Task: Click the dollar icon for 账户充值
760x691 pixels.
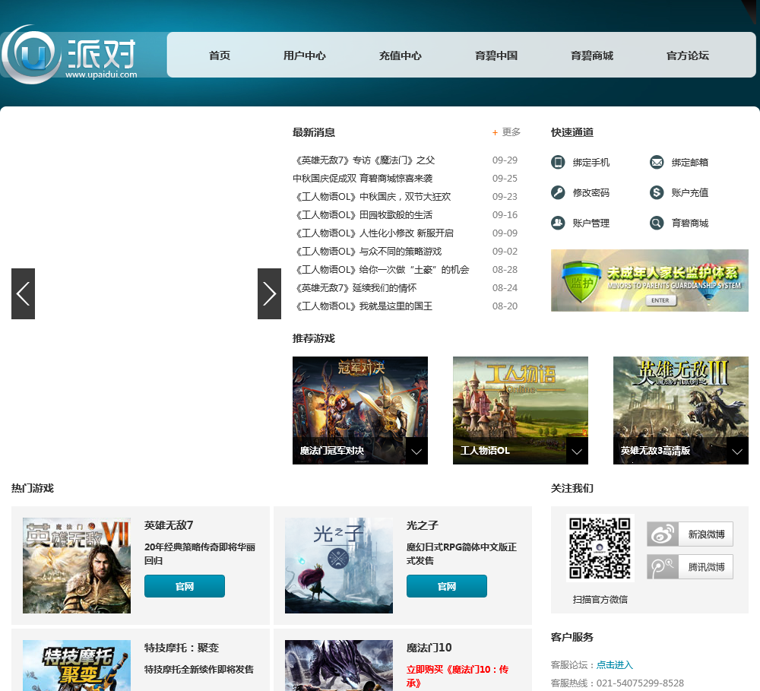Action: click(x=657, y=192)
